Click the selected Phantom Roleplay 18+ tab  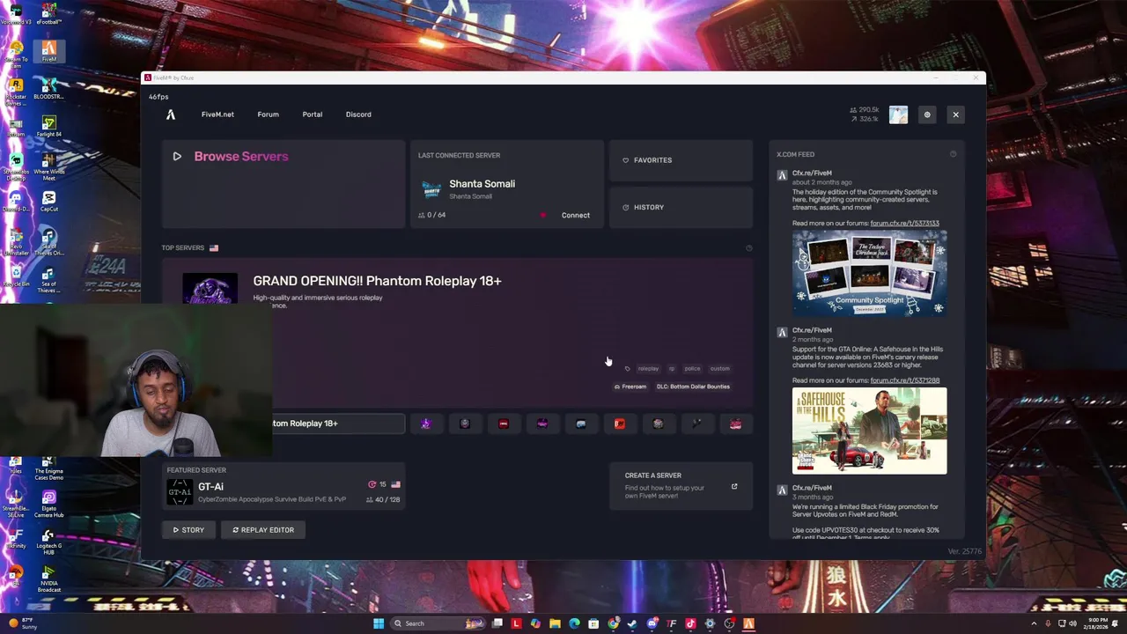(x=338, y=424)
